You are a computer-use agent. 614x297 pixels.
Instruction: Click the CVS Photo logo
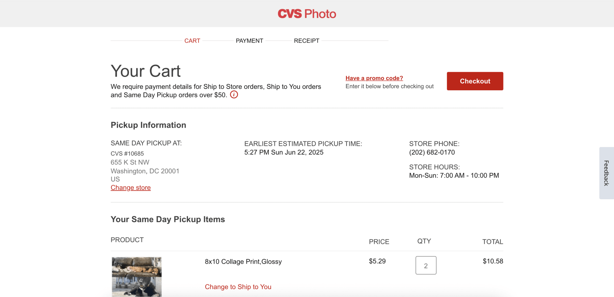coord(307,14)
